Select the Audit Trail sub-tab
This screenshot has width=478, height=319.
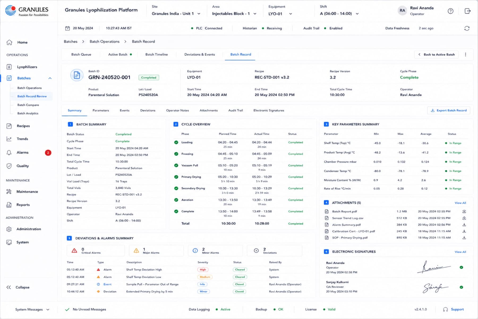235,110
